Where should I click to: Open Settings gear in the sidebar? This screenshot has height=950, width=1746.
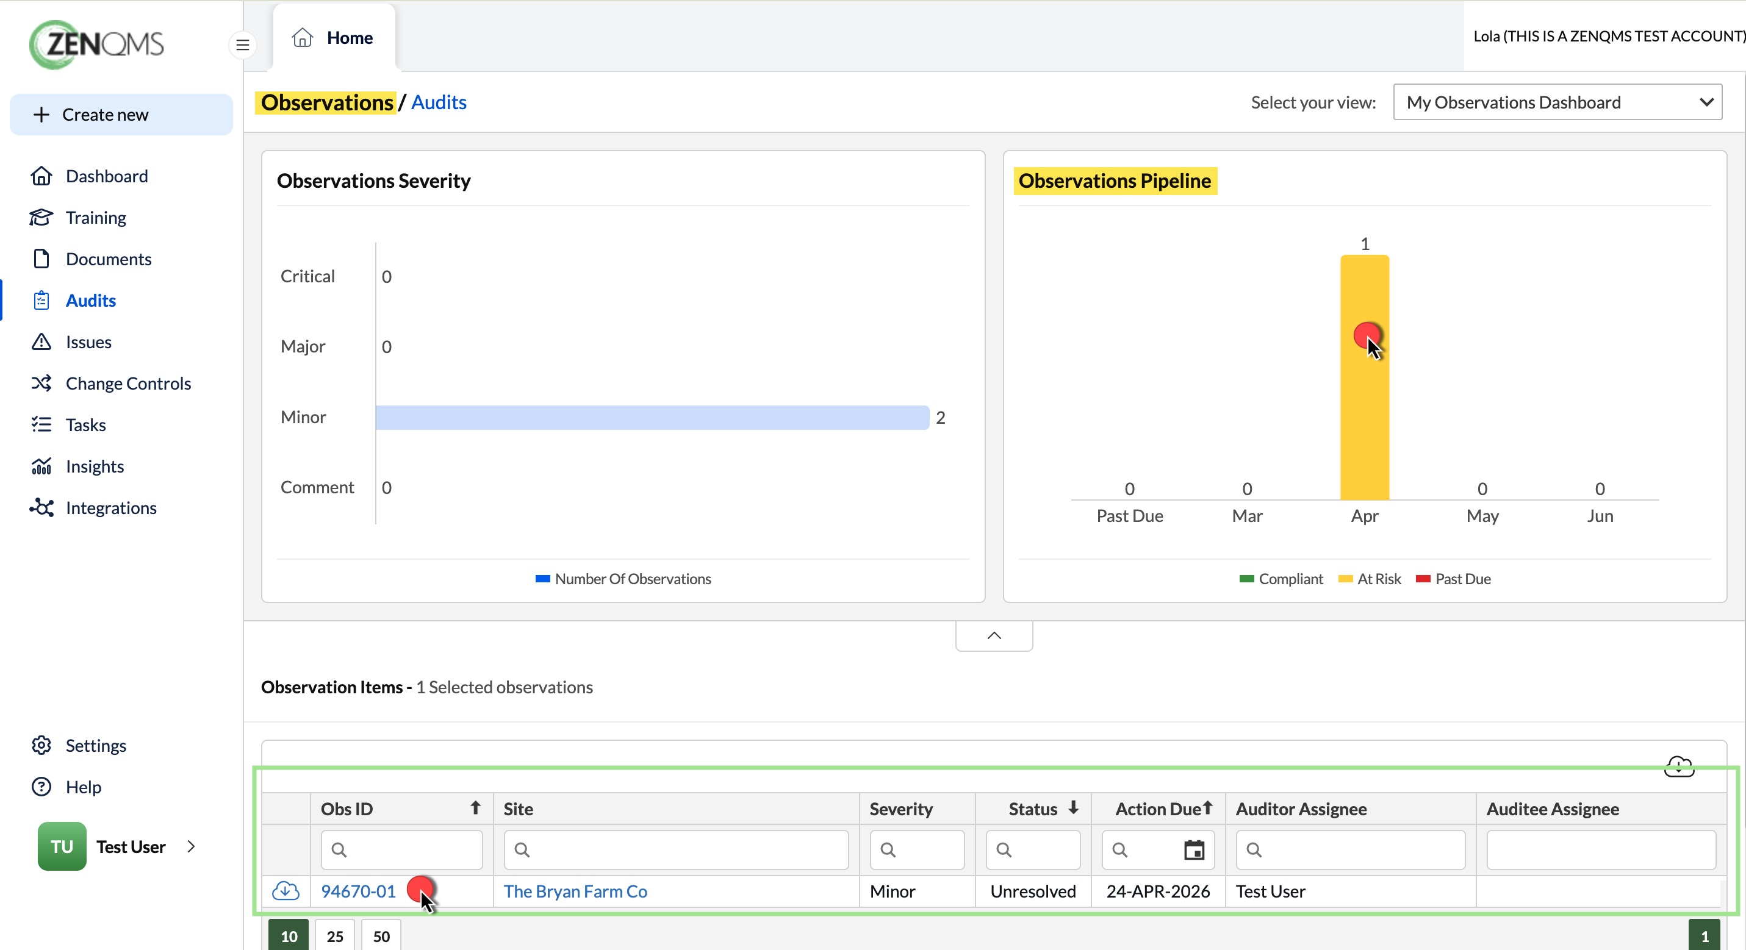(x=41, y=745)
